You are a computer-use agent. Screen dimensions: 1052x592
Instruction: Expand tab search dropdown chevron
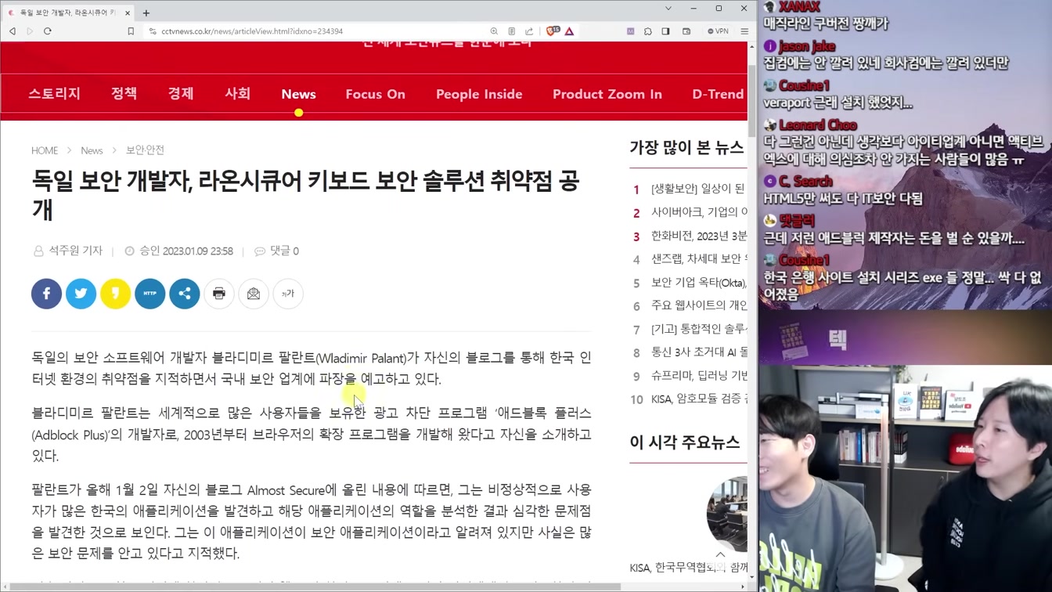(668, 9)
